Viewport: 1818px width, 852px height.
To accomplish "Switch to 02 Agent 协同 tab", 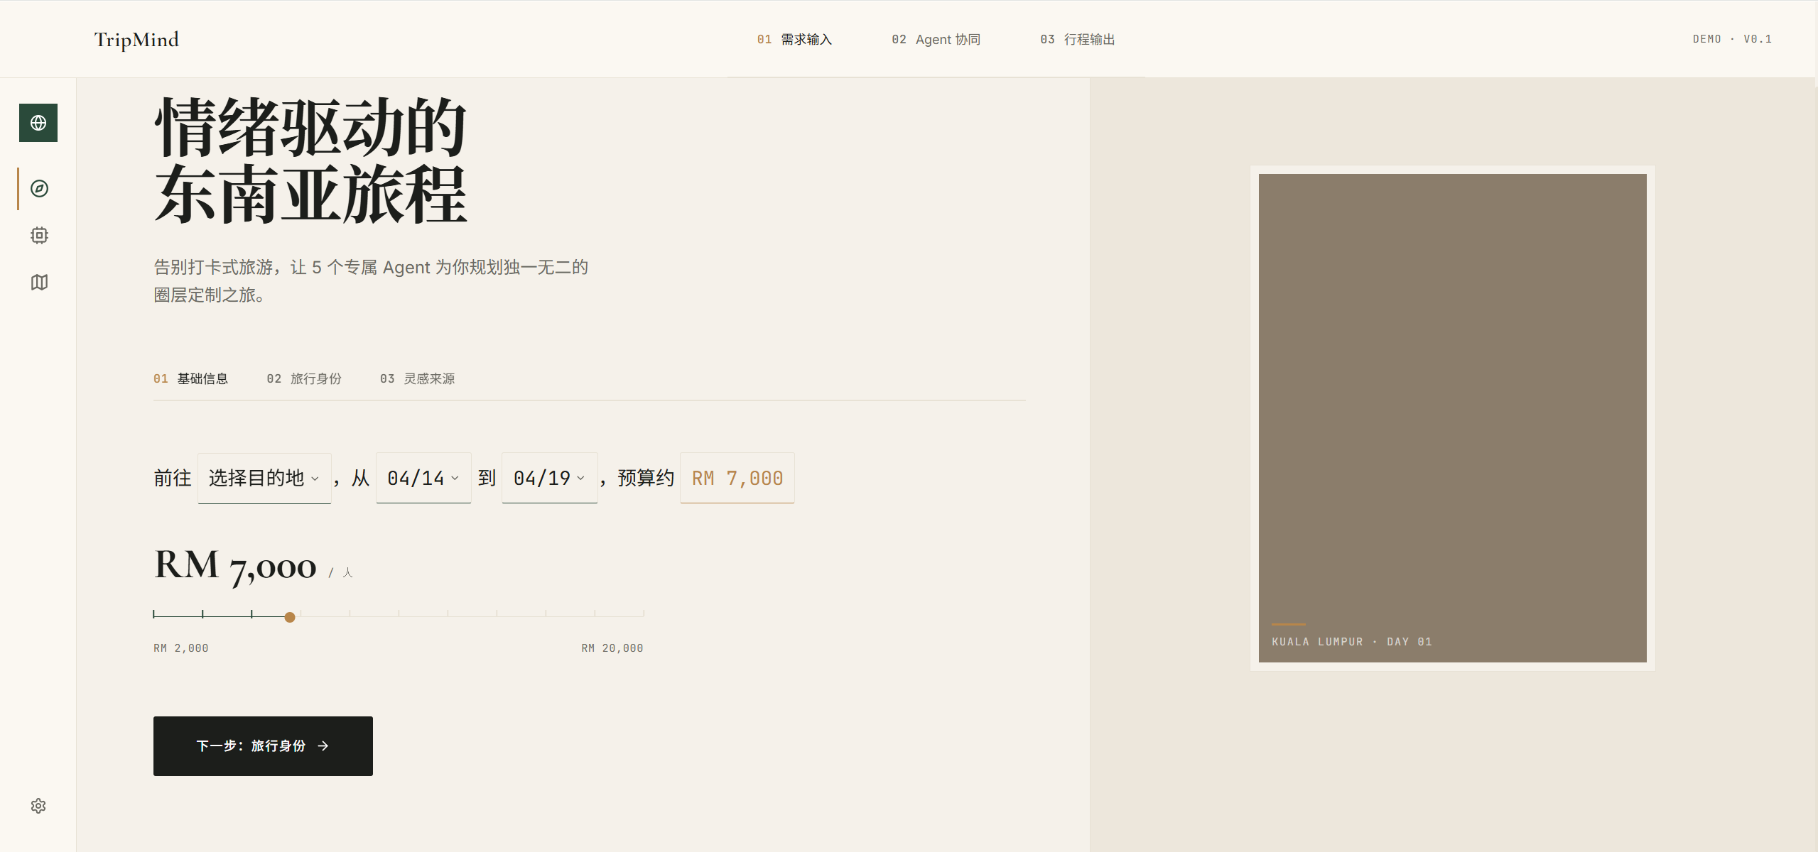I will click(x=936, y=40).
